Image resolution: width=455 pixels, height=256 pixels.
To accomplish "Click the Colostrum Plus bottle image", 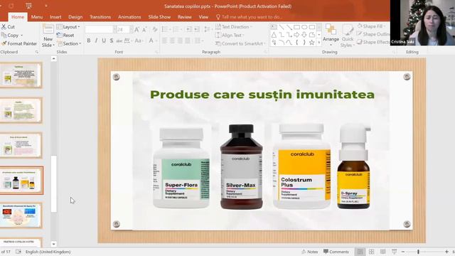I will point(301,166).
